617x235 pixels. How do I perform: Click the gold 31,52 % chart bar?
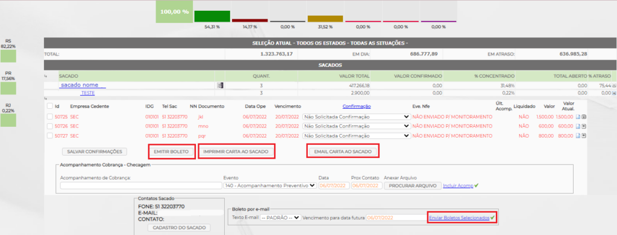click(x=325, y=19)
